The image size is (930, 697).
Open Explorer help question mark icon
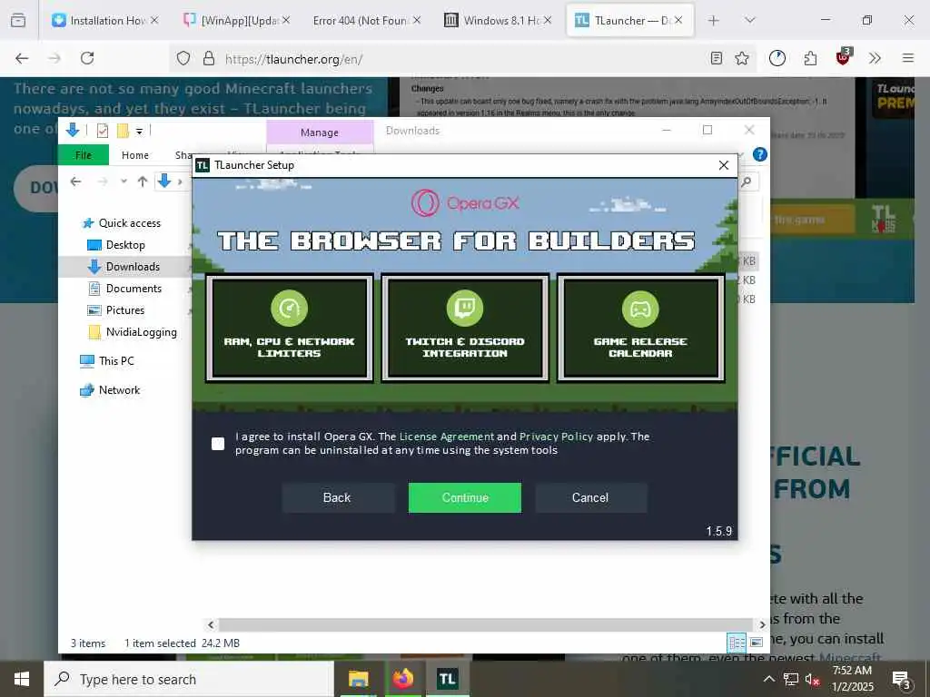pyautogui.click(x=759, y=154)
